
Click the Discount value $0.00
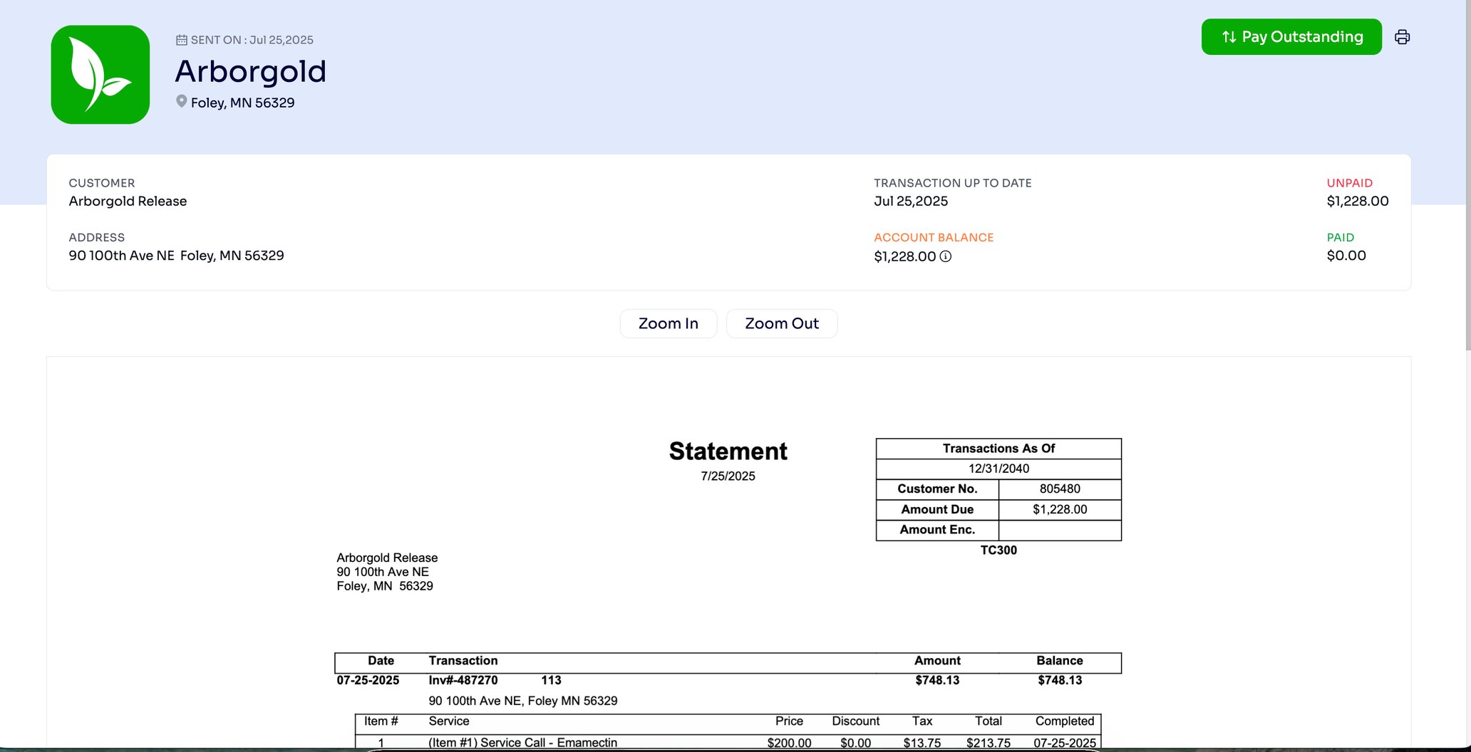point(855,743)
